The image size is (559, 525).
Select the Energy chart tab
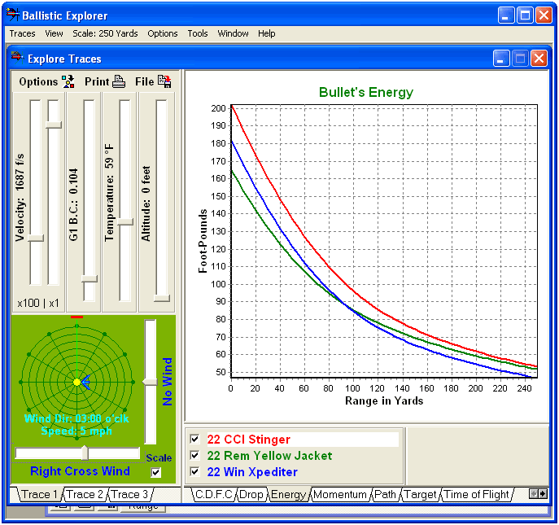coord(288,494)
